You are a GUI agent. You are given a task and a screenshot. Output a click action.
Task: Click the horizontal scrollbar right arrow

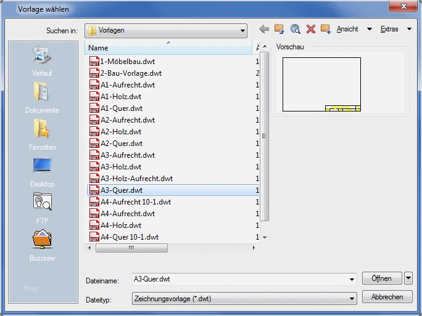(254, 248)
